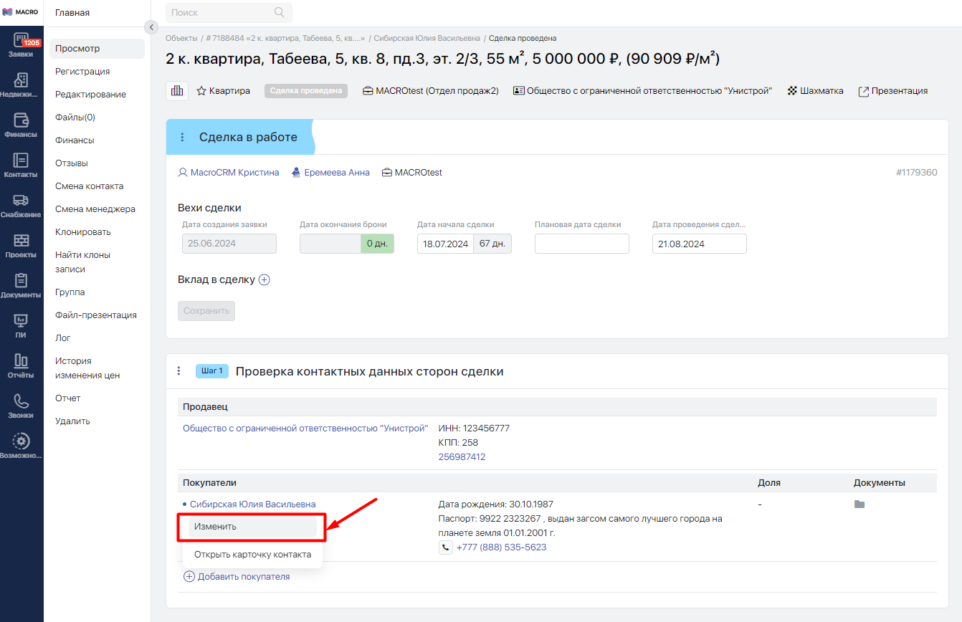Open Снабжение truck icon
Screen dimensions: 962x622
click(21, 205)
